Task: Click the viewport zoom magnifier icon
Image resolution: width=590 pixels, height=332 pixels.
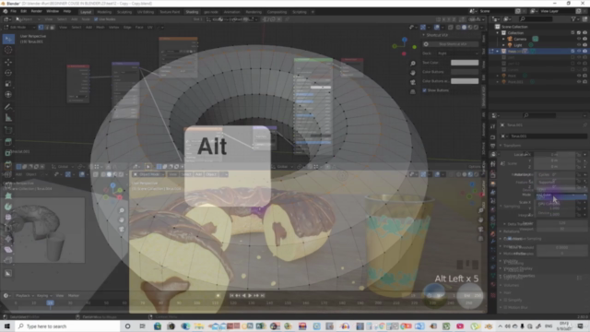Action: click(x=413, y=64)
